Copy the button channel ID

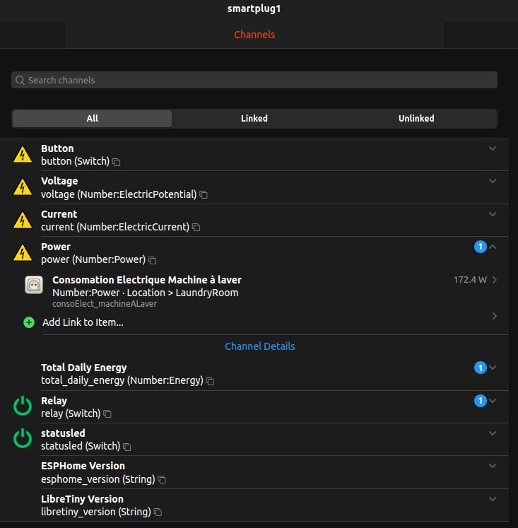[x=117, y=163]
